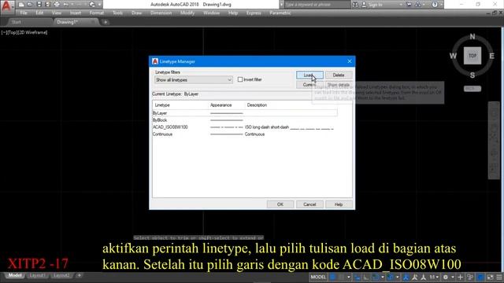504x283 pixels.
Task: Click the Description column header
Action: click(x=257, y=105)
